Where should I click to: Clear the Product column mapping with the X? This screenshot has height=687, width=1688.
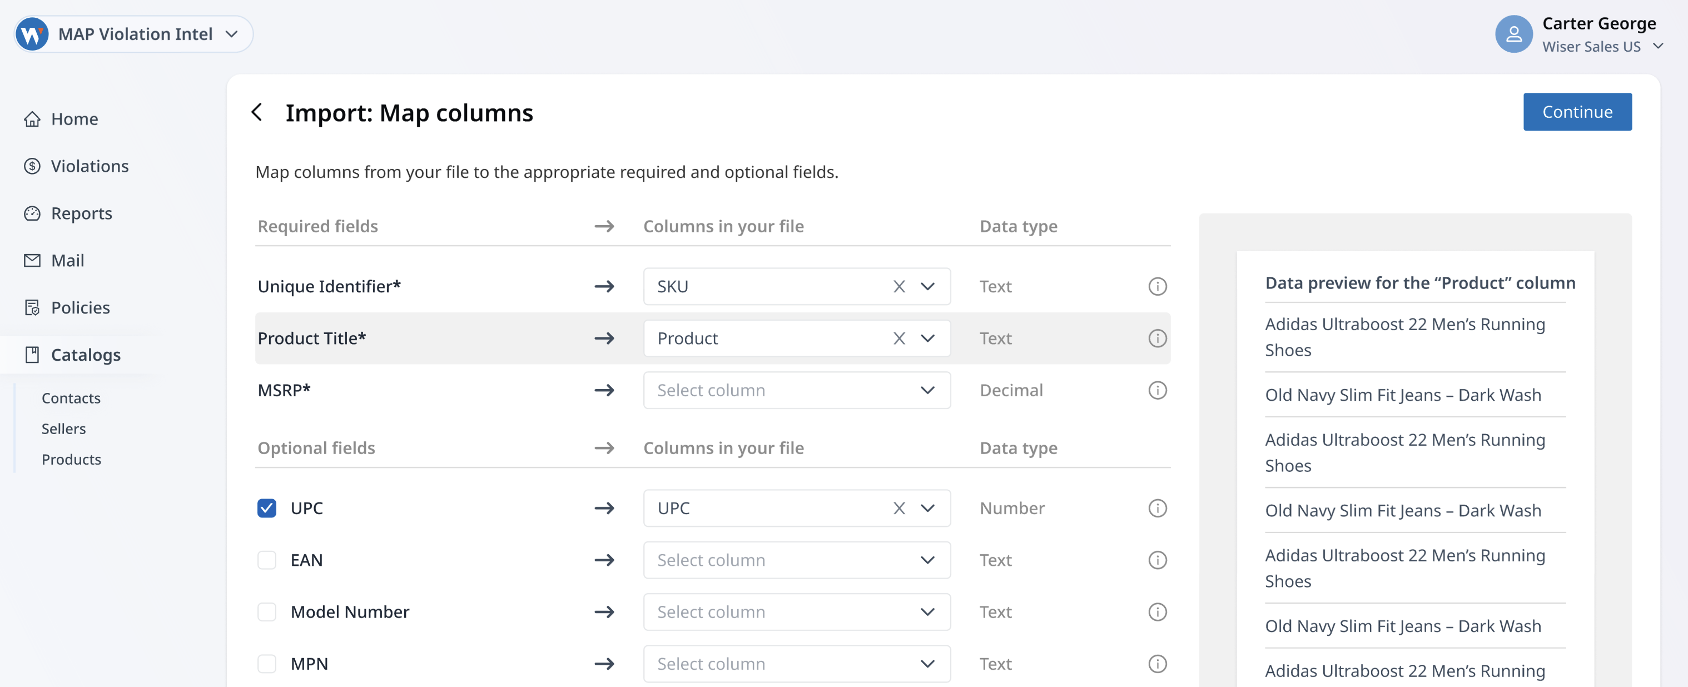coord(898,338)
